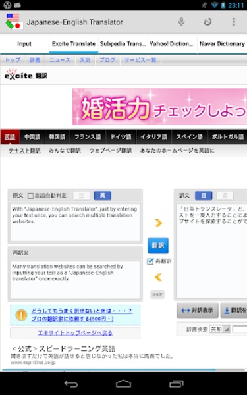Select 日 as source language
Screen dimensions: 247x395
pyautogui.click(x=81, y=196)
